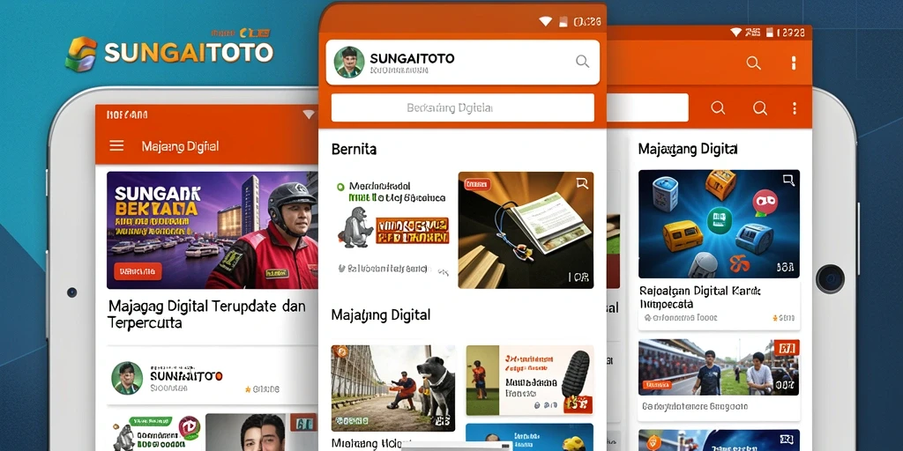Open "Rejoagan Digital Karck" article title
The width and height of the screenshot is (903, 451).
(700, 297)
